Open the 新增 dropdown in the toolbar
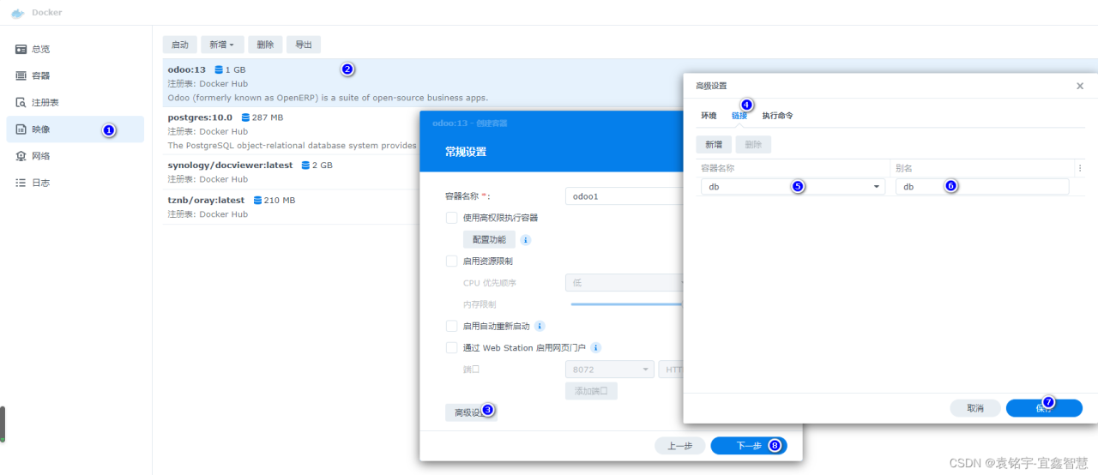Image resolution: width=1098 pixels, height=475 pixels. point(222,45)
